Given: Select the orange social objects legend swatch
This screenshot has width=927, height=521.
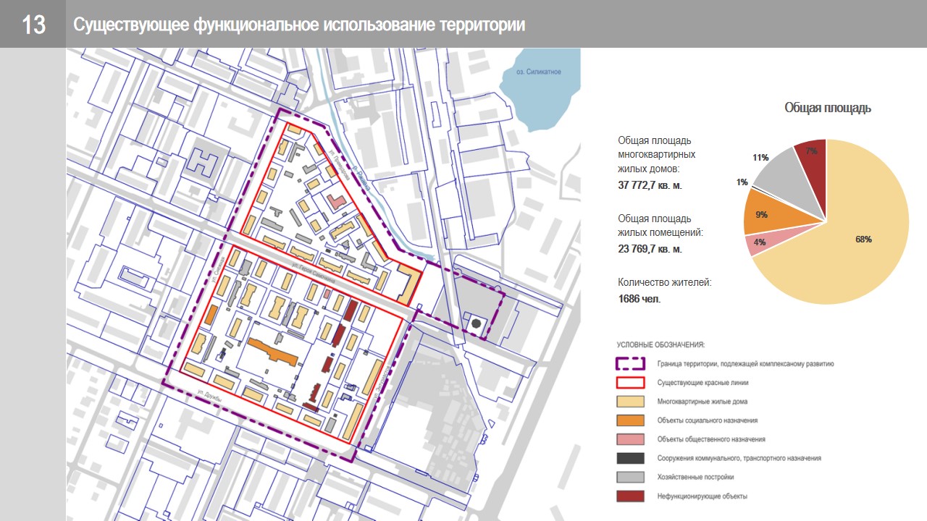Looking at the screenshot, I should tap(630, 420).
